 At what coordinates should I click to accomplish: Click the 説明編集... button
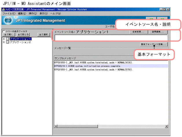tap(158, 32)
